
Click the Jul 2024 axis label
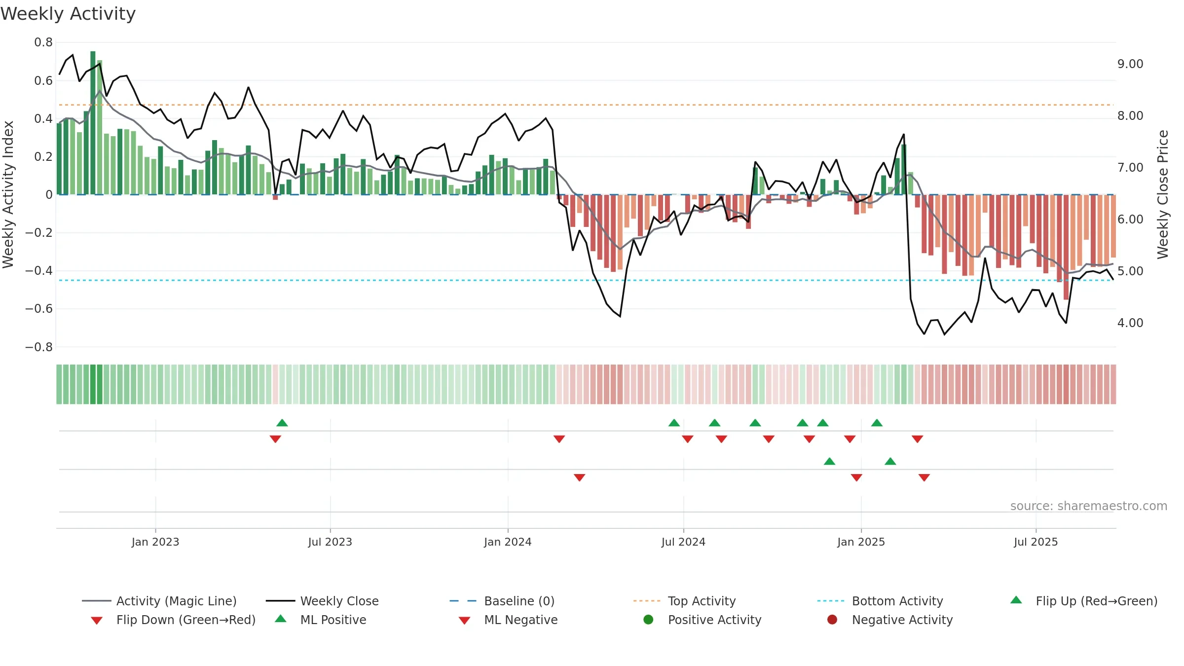coord(683,542)
